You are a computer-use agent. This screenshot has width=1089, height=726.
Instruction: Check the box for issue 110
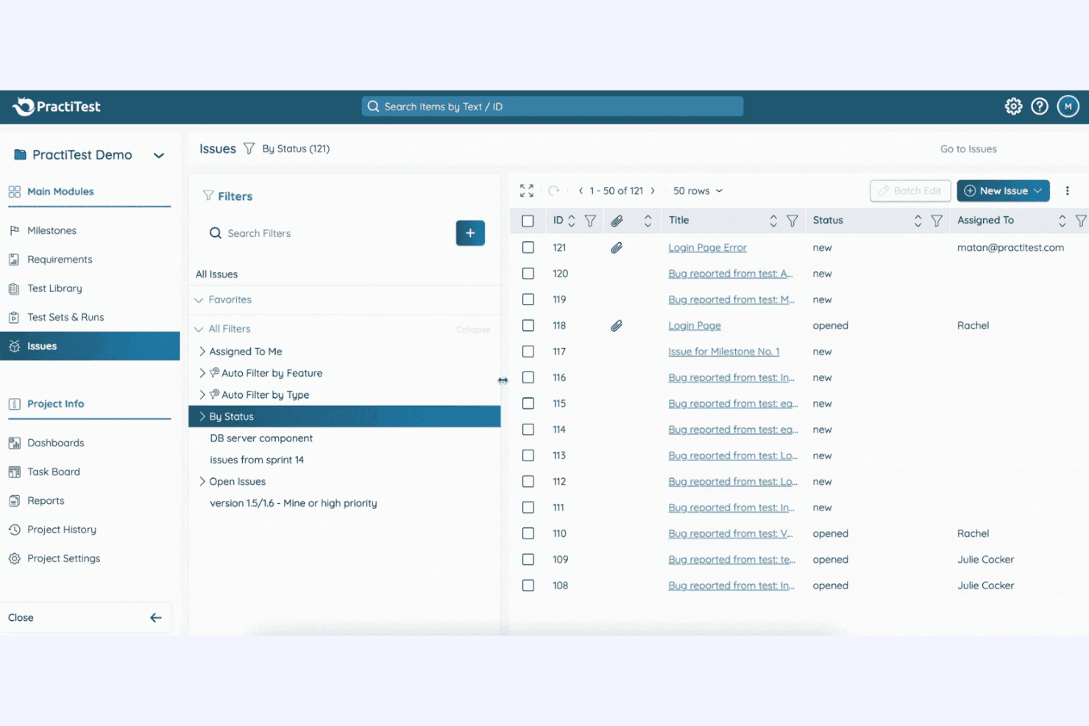[528, 533]
